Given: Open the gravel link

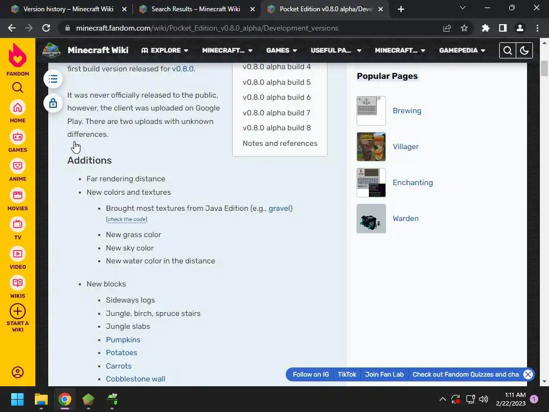Looking at the screenshot, I should (279, 208).
